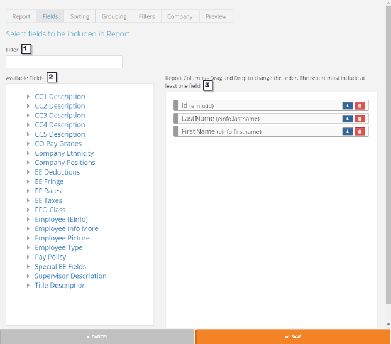Click the gray drag handle of LastName row
The width and height of the screenshot is (391, 344).
click(x=176, y=119)
